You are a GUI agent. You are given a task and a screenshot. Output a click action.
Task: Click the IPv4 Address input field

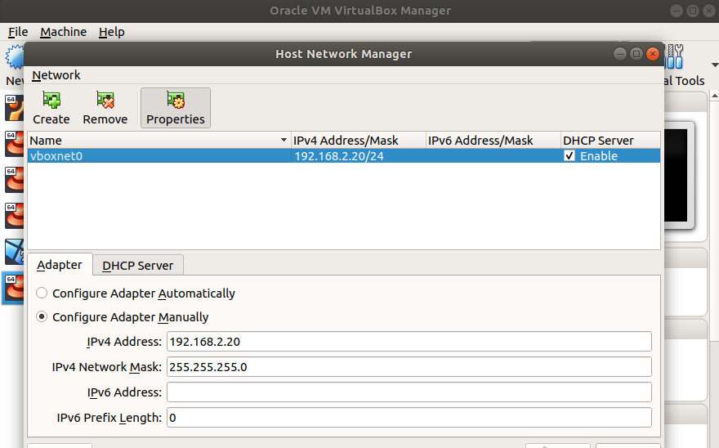(x=409, y=342)
